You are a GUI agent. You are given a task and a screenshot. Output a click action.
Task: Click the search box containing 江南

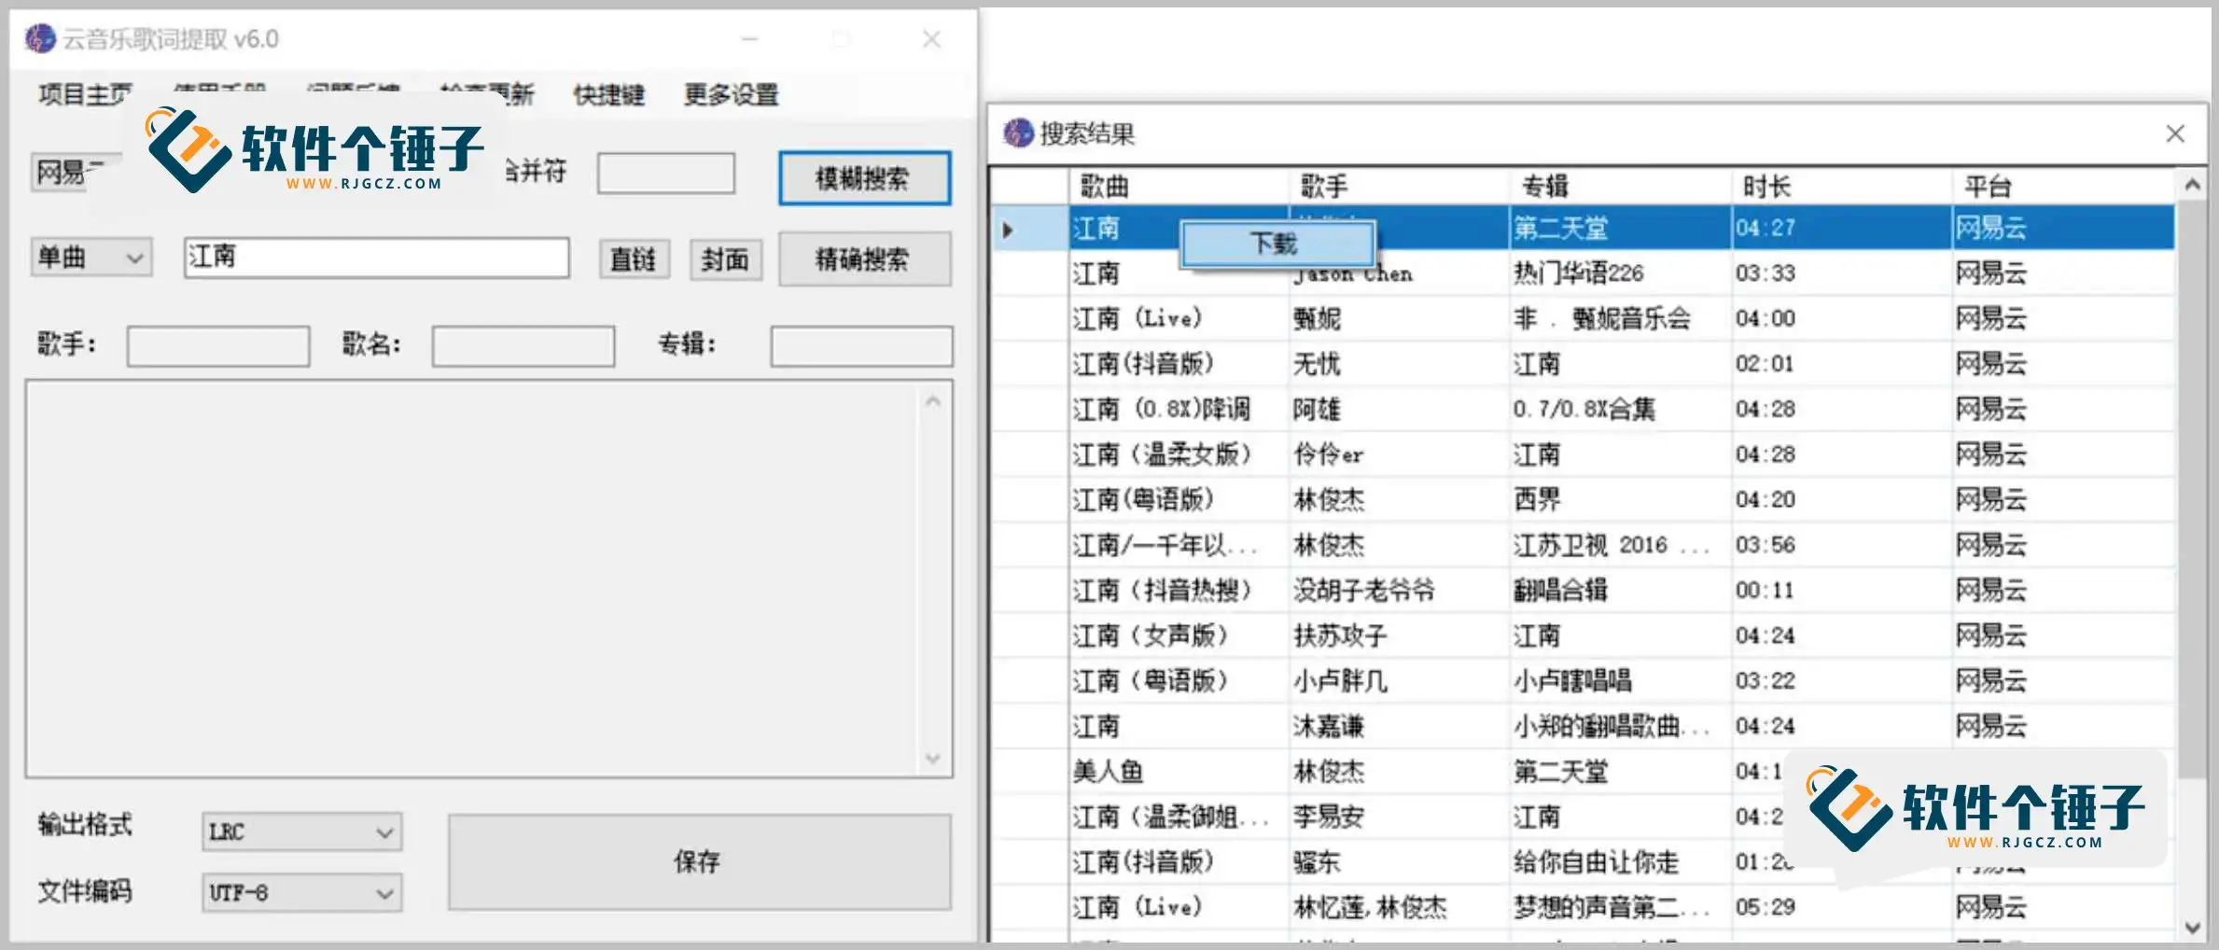tap(377, 257)
